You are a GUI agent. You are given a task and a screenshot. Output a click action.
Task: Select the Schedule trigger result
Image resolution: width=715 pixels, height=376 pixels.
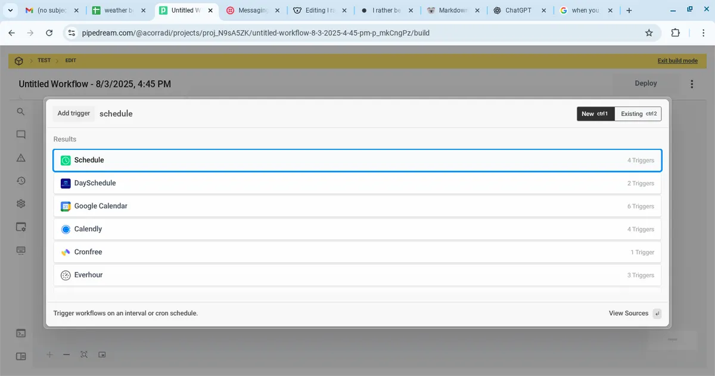[357, 160]
